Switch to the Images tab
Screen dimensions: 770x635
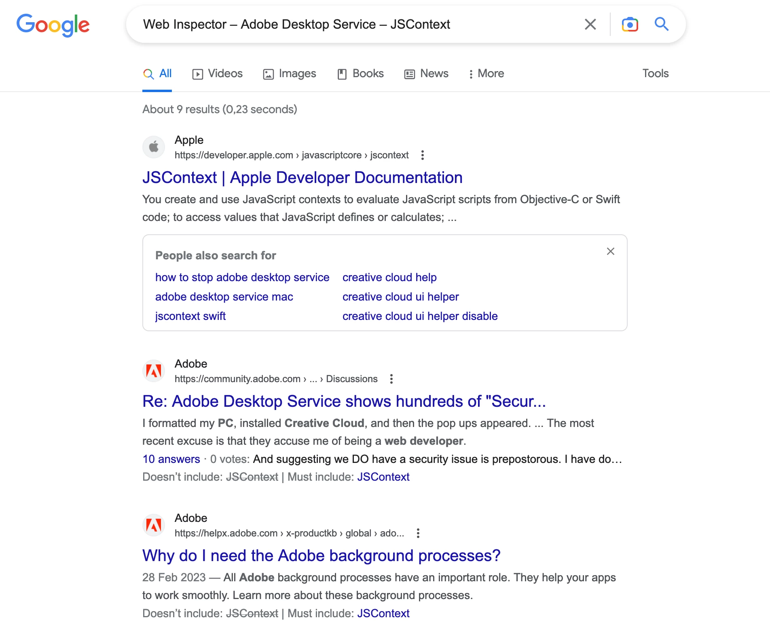pyautogui.click(x=290, y=74)
